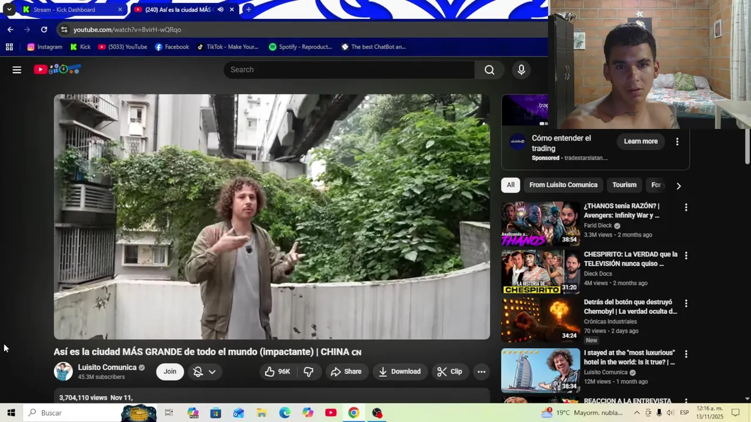This screenshot has height=422, width=751.
Task: Reload the page with refresh icon
Action: click(x=44, y=29)
